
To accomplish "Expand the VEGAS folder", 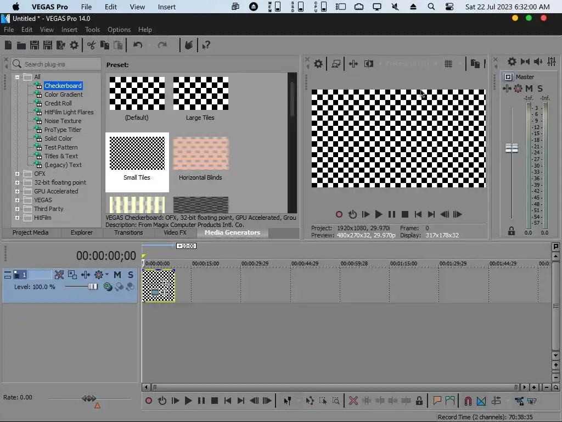I will point(17,200).
